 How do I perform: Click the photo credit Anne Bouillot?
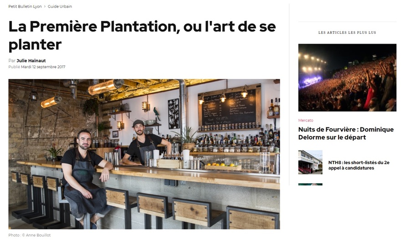pyautogui.click(x=38, y=235)
